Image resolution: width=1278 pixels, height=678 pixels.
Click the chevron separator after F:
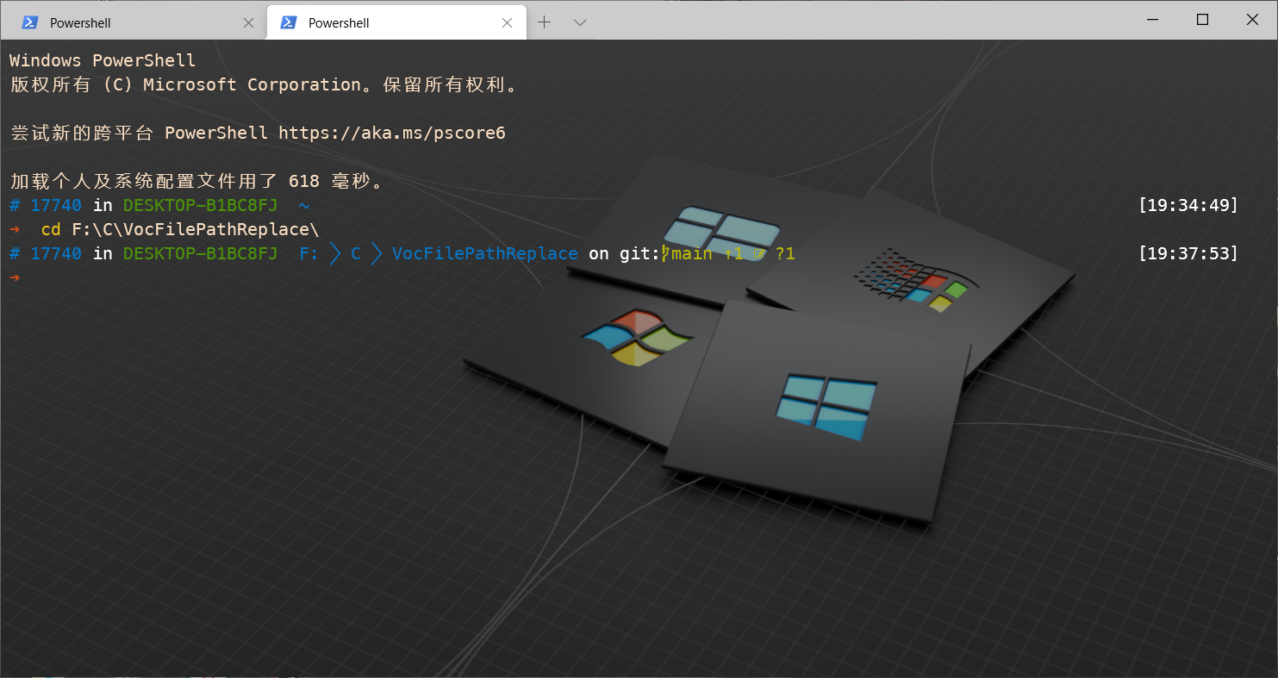(x=334, y=253)
